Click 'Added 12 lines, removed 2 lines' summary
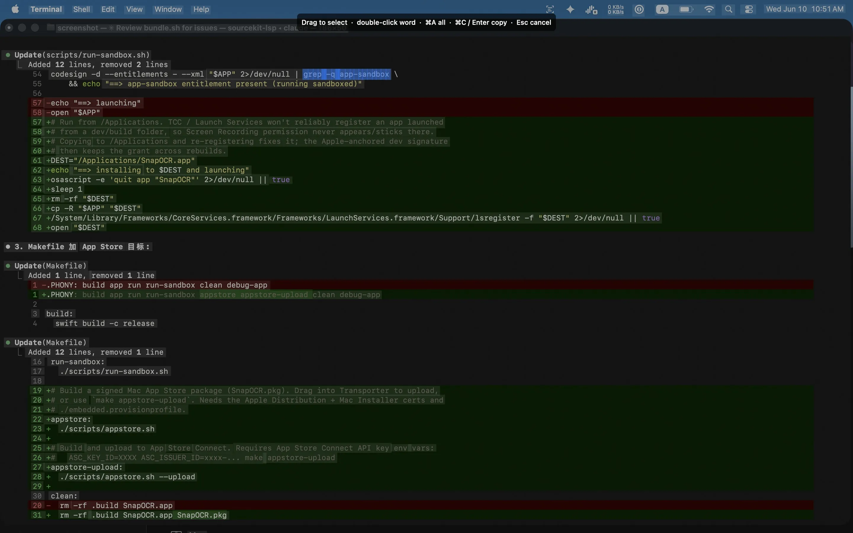Image resolution: width=853 pixels, height=533 pixels. (98, 65)
